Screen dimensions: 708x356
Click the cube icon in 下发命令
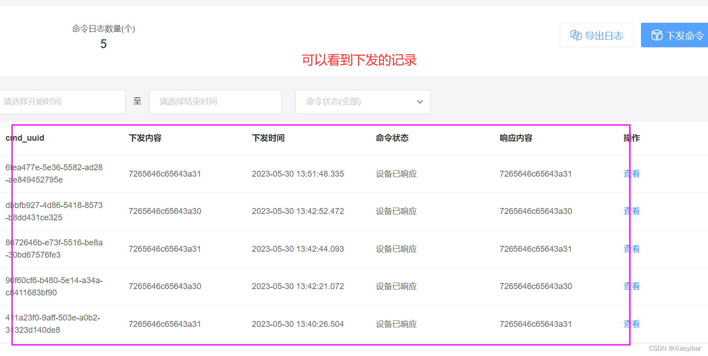point(656,35)
